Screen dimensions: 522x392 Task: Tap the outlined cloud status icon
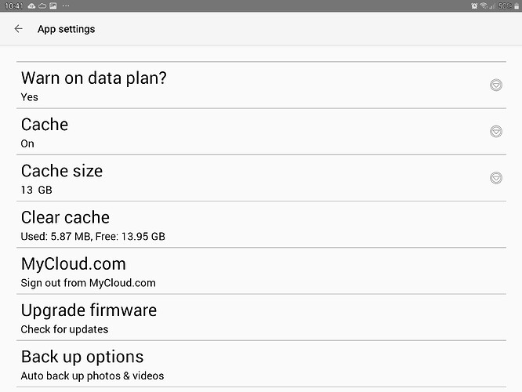[x=42, y=5]
